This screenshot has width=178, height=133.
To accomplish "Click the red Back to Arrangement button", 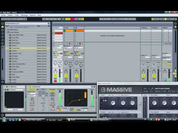I will [72, 19].
